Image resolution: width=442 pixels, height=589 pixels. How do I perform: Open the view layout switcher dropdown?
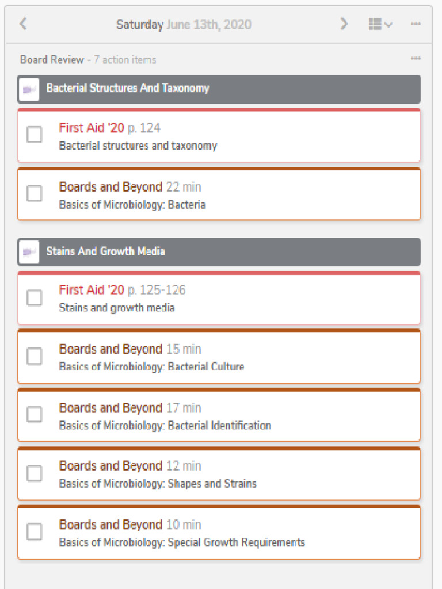point(380,24)
